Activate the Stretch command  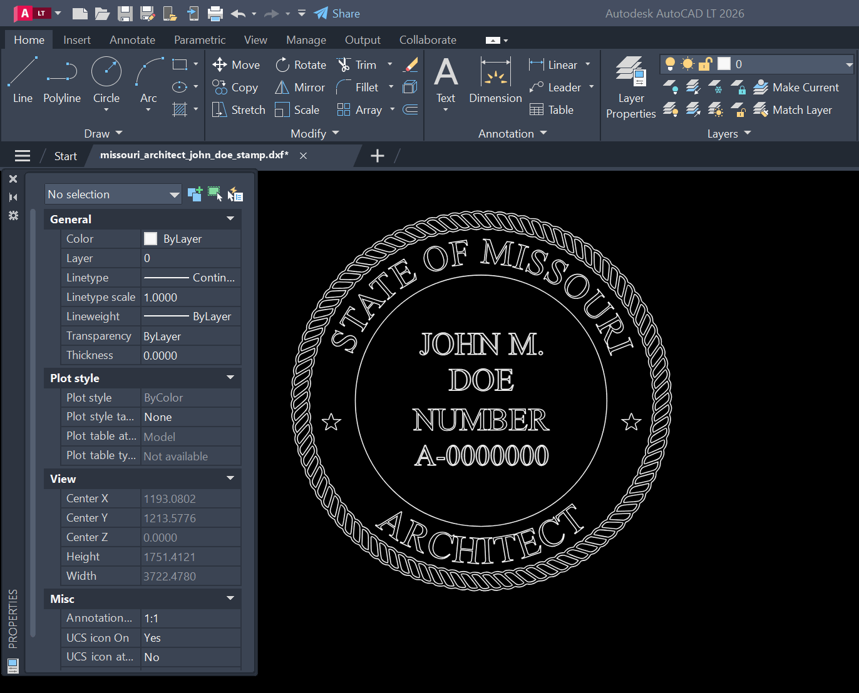coord(239,109)
